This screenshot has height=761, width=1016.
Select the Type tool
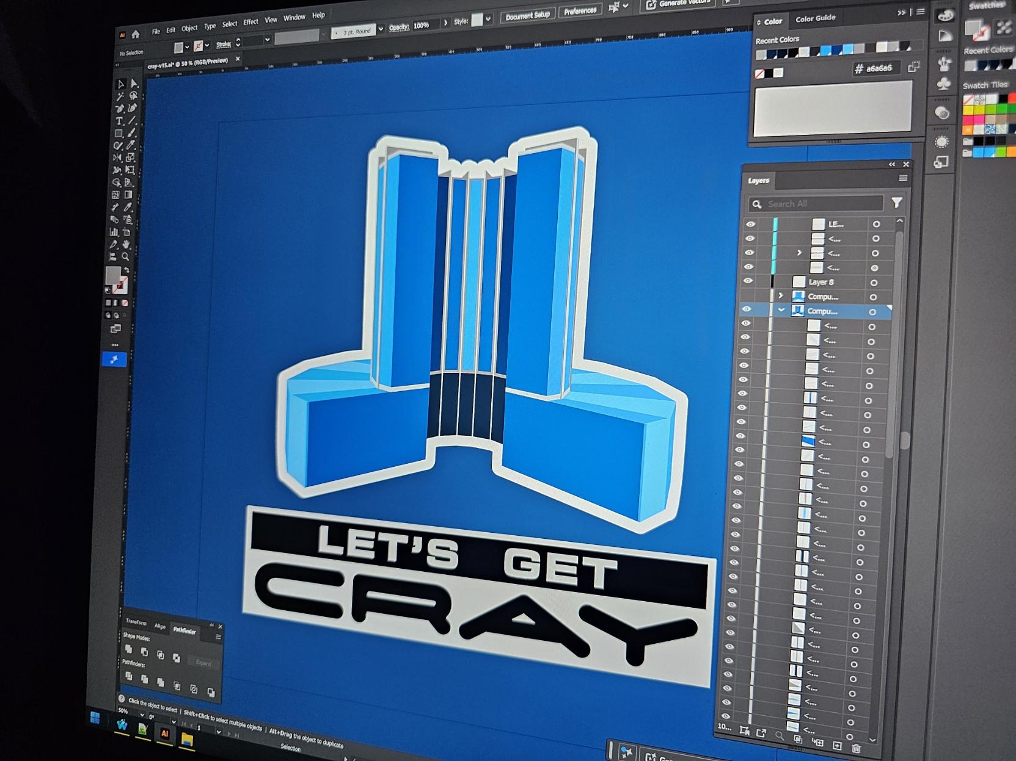119,121
